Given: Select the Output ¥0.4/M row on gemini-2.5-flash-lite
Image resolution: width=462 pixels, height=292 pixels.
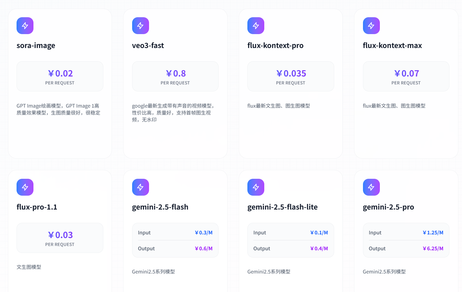Looking at the screenshot, I should click(290, 248).
